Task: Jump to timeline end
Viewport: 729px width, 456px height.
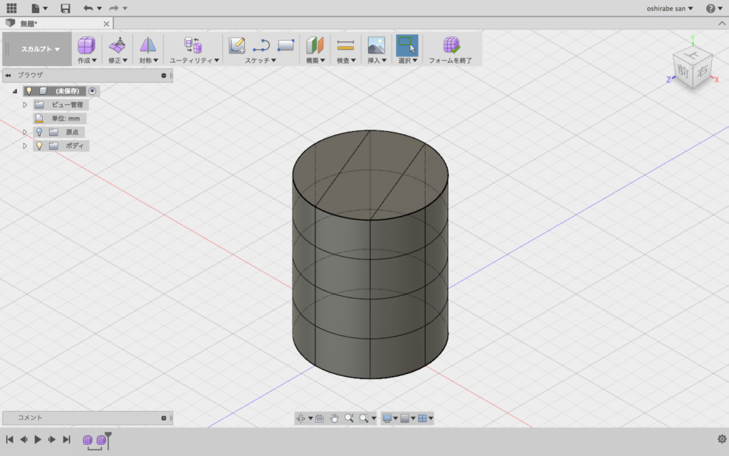Action: point(66,439)
